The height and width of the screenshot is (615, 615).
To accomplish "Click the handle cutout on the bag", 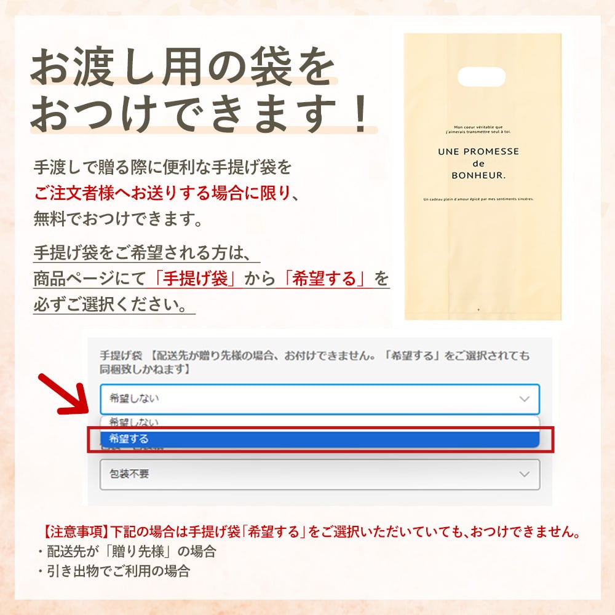I will pyautogui.click(x=482, y=76).
